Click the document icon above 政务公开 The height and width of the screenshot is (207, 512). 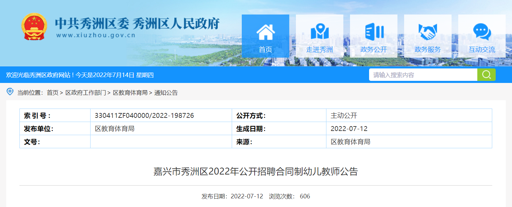pos(374,32)
